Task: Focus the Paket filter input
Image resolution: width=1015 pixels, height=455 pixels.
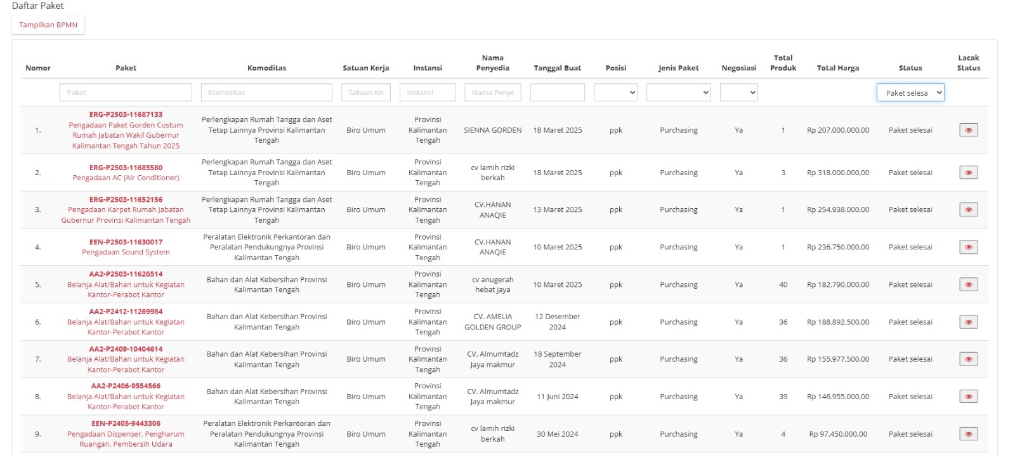Action: tap(126, 93)
